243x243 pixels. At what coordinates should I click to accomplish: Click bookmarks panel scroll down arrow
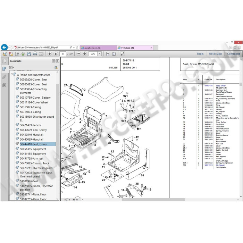(x=57, y=199)
